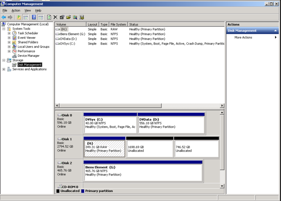Screen dimensions: 281x201
Task: Expand the Event Viewer node
Action: (9, 38)
